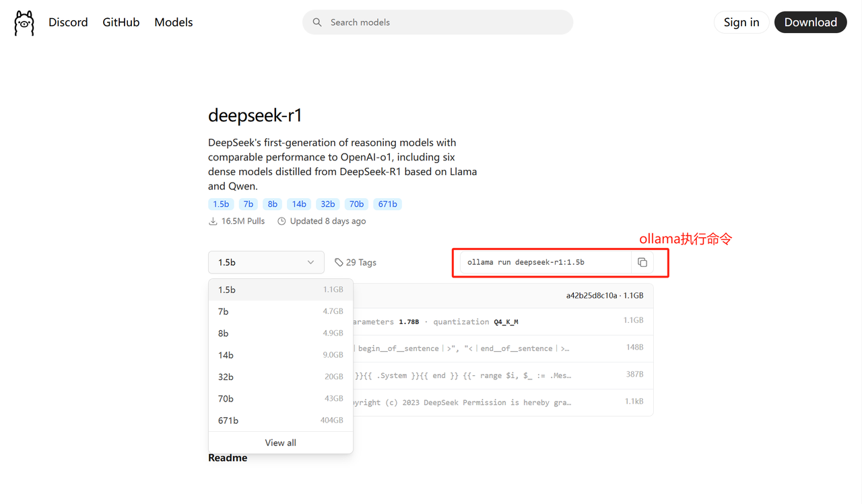Click the search magnifier icon
862x504 pixels.
click(317, 22)
